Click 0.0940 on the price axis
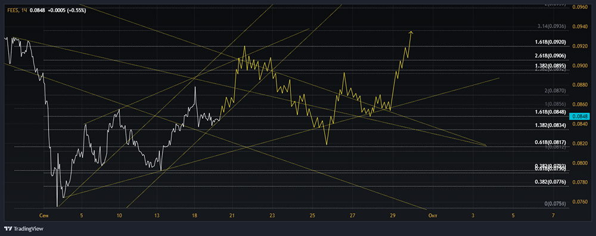 580,27
